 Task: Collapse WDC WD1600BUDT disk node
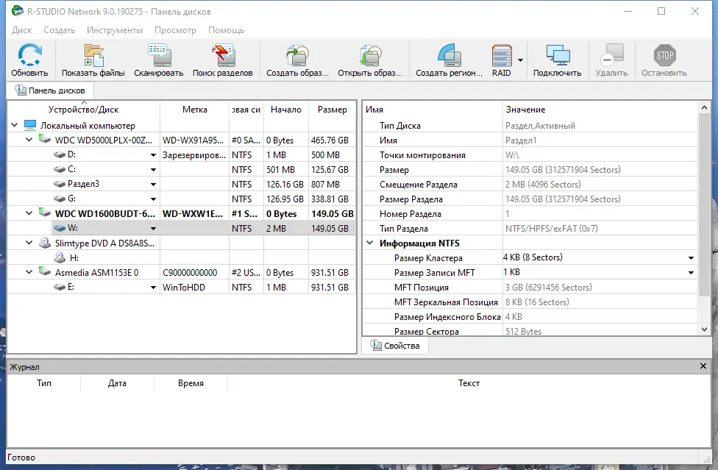(29, 213)
